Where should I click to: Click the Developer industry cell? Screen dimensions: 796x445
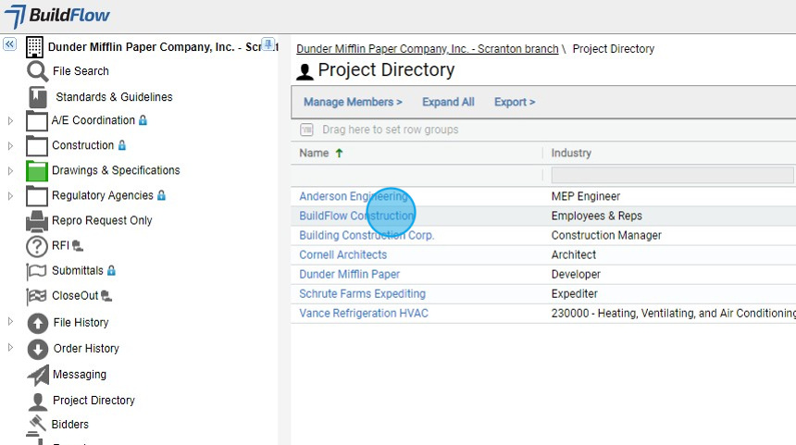click(576, 275)
